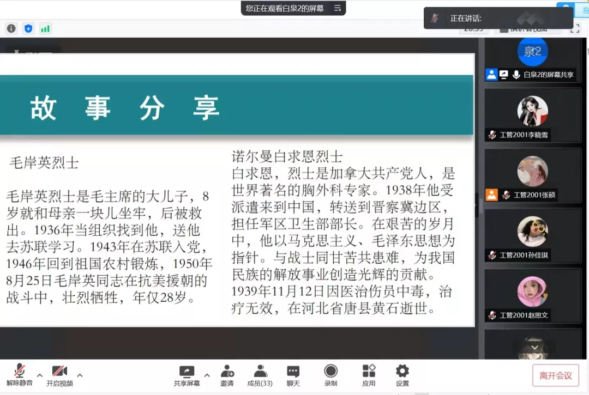Open the apps (应用) icon
This screenshot has width=589, height=395.
point(369,375)
